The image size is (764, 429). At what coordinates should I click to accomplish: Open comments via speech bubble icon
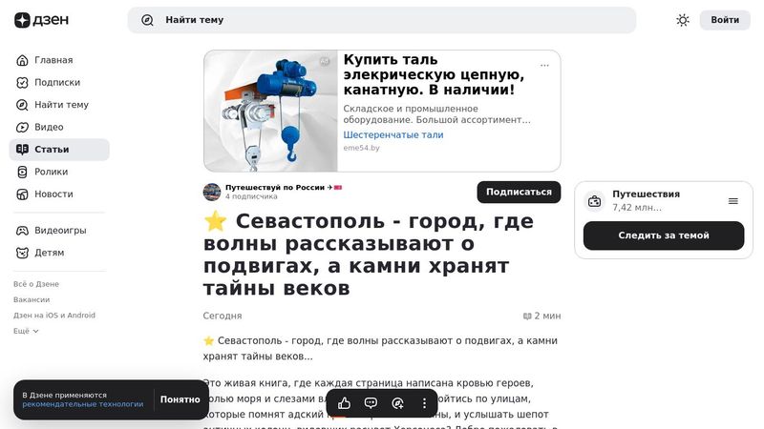point(371,403)
